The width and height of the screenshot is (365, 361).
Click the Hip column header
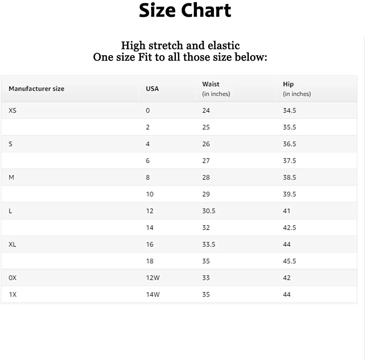(288, 84)
